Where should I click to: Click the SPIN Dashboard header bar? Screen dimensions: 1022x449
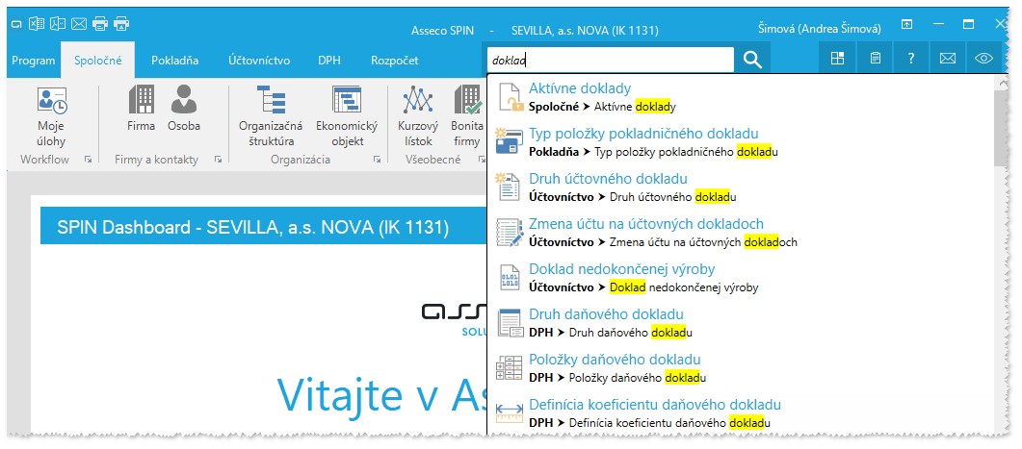tap(263, 227)
